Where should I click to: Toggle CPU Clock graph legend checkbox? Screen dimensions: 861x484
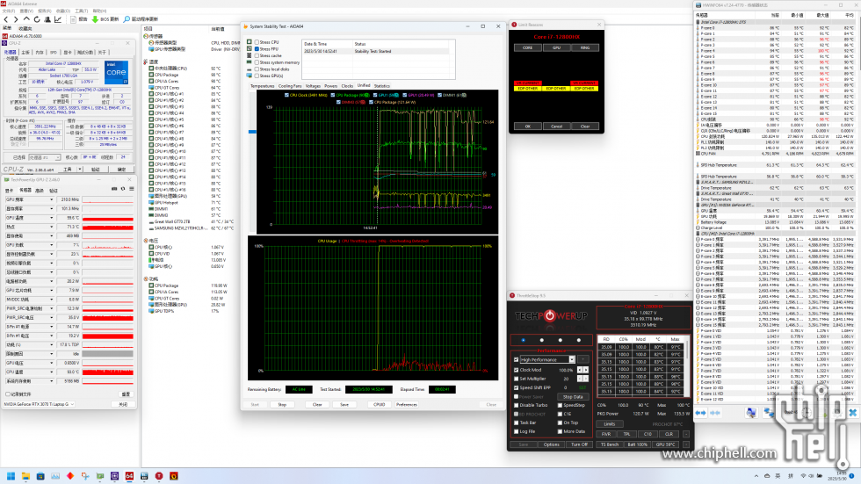pyautogui.click(x=286, y=95)
